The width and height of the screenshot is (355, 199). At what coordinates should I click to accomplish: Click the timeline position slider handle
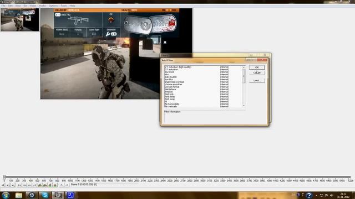point(4,177)
